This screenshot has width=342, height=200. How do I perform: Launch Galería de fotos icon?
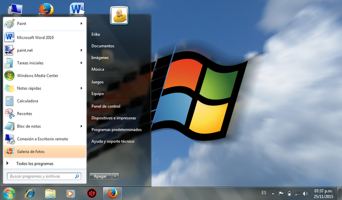[10, 151]
